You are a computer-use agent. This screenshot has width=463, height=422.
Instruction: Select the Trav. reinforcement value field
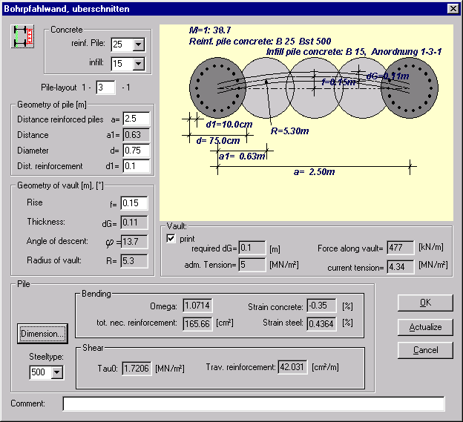coord(292,367)
